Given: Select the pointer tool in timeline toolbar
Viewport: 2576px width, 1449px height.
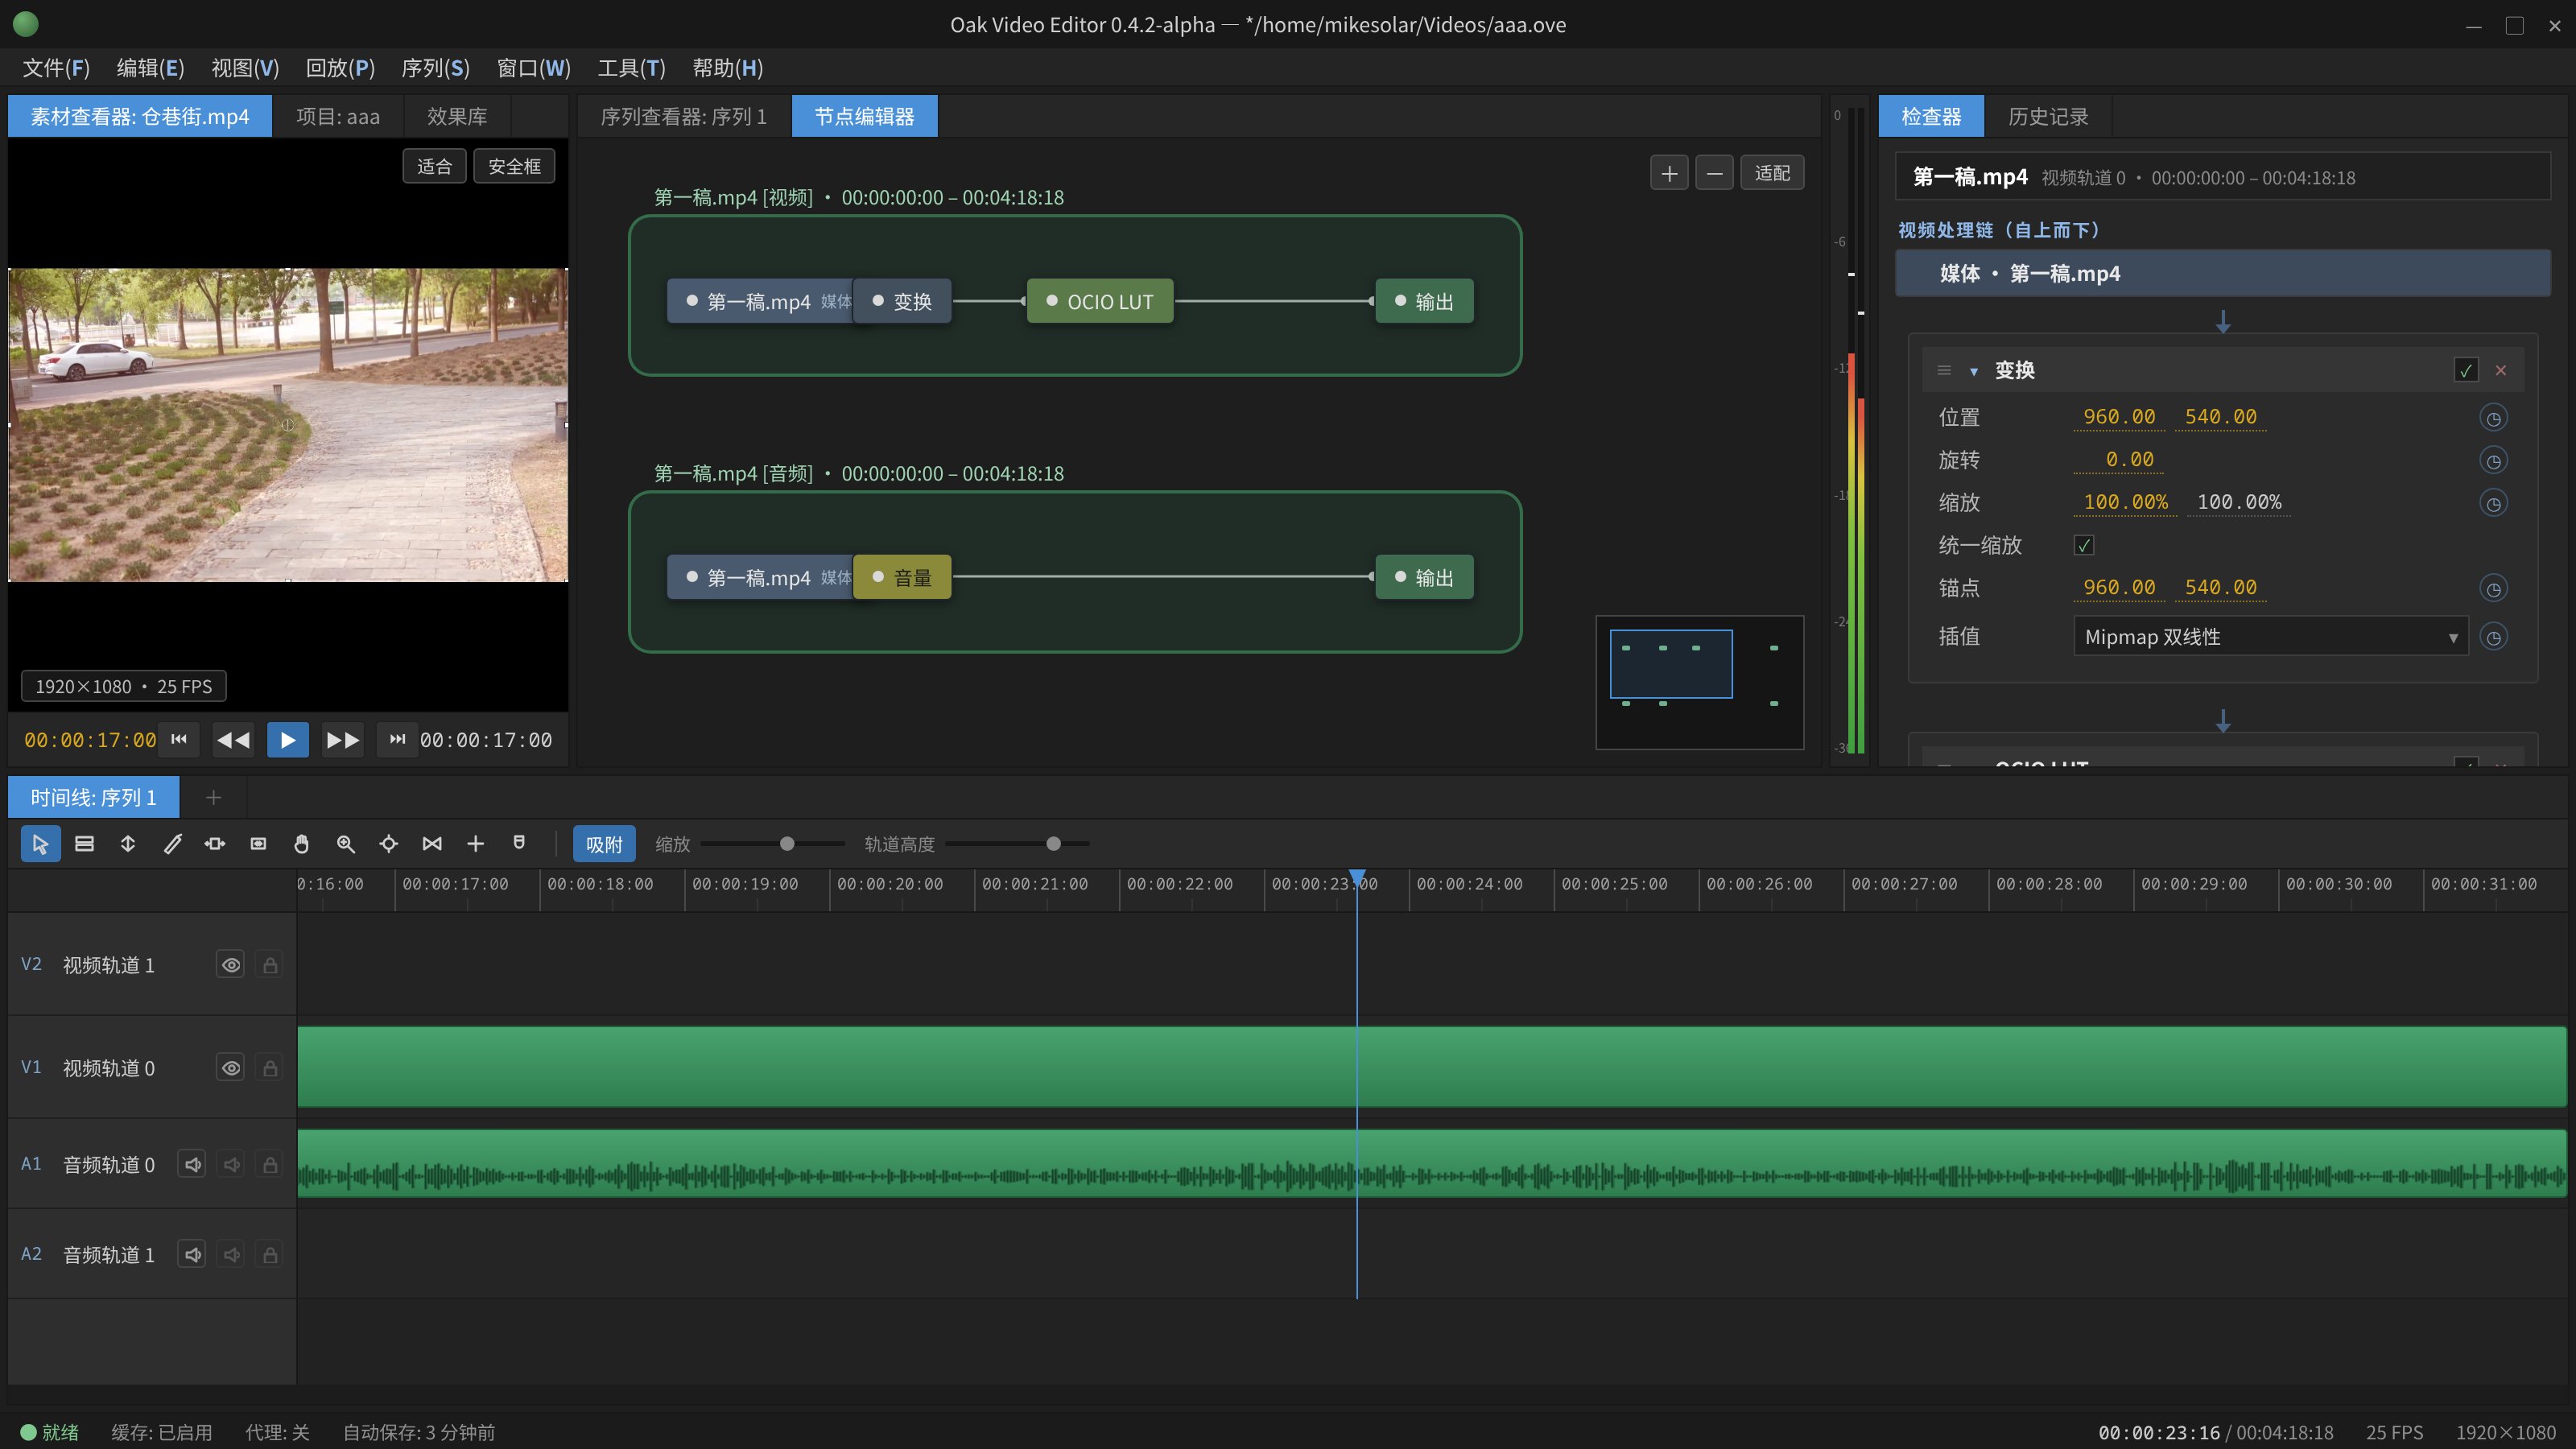Looking at the screenshot, I should coord(40,844).
